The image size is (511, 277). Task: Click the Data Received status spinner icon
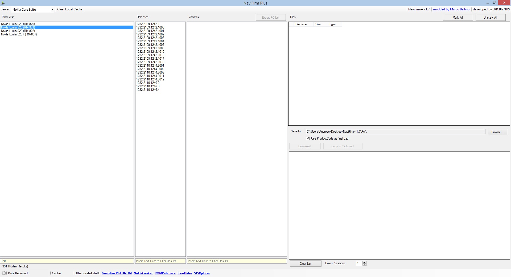pyautogui.click(x=4, y=273)
